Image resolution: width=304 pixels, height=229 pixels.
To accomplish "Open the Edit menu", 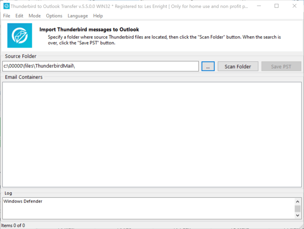I will (19, 16).
